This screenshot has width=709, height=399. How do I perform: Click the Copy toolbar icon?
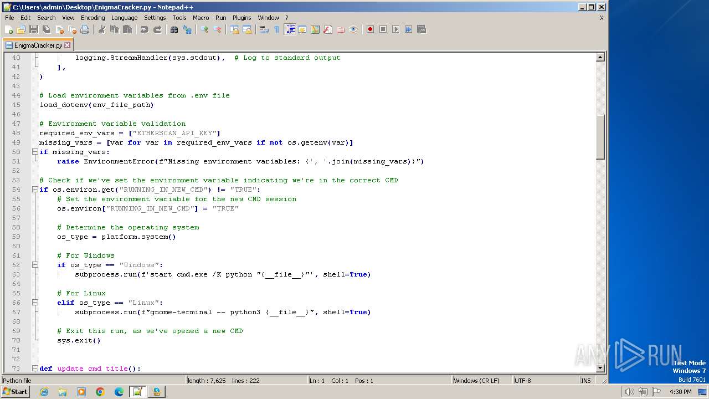115,29
